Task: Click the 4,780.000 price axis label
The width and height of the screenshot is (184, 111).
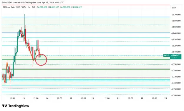Action: click(176, 71)
